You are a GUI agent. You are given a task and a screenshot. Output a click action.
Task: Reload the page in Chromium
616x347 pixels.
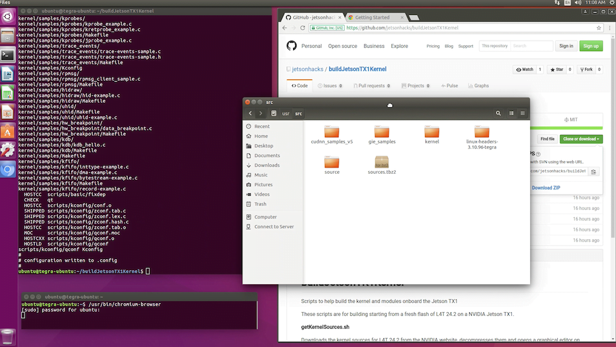coord(303,28)
